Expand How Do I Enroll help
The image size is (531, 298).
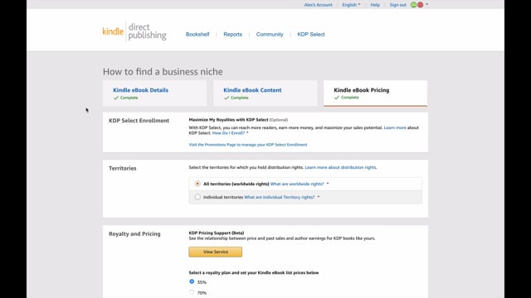click(230, 133)
